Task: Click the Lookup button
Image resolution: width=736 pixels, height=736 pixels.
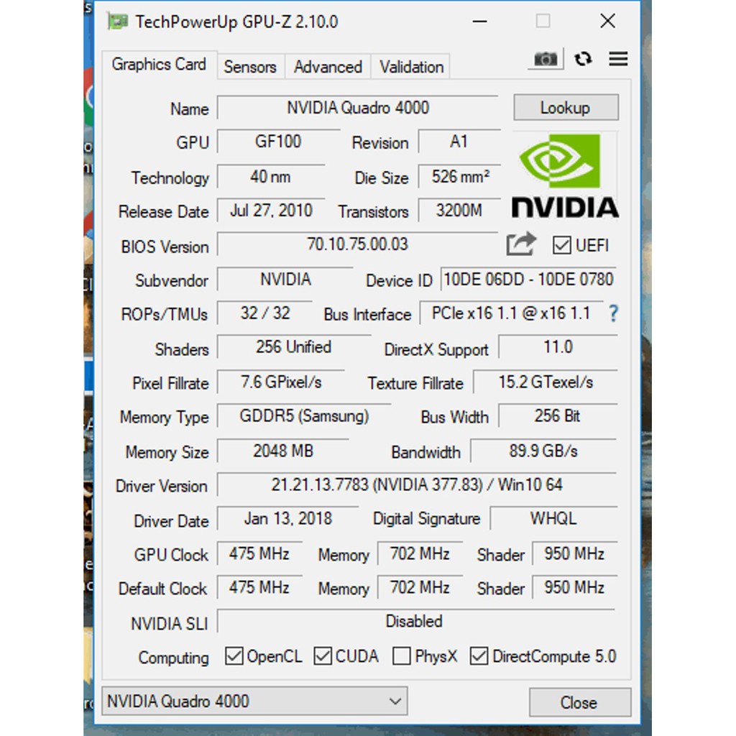Action: point(566,108)
